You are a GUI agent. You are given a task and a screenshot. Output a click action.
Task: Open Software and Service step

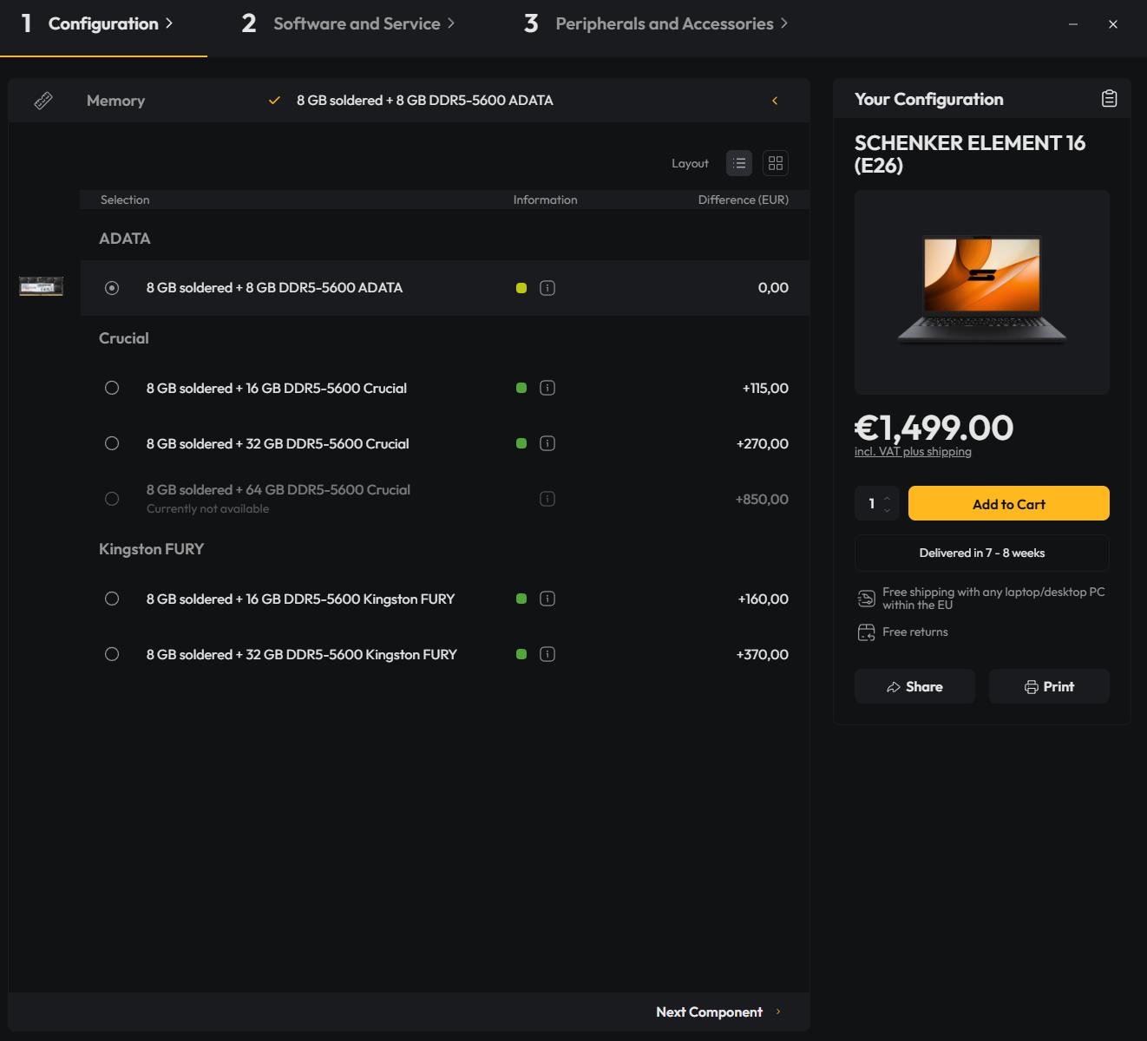tap(348, 23)
